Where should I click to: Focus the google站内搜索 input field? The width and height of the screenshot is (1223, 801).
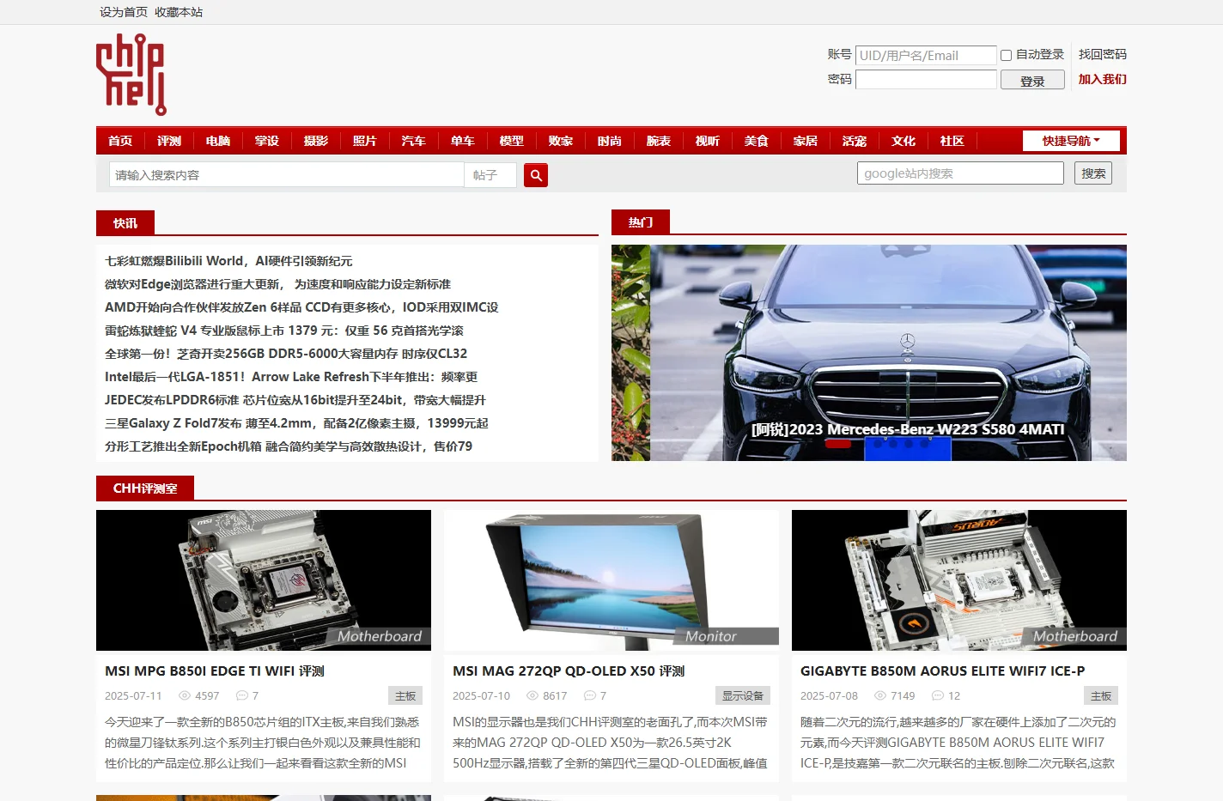tap(960, 173)
